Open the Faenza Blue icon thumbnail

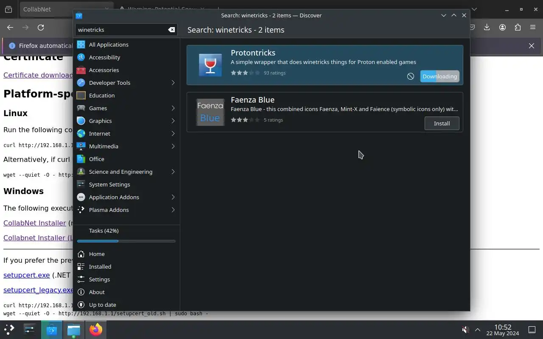pyautogui.click(x=210, y=112)
